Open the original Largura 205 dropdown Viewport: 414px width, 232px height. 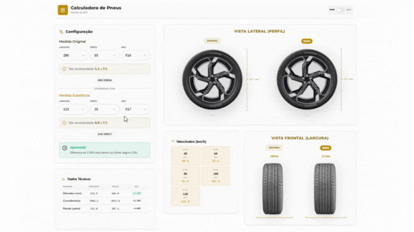72,55
